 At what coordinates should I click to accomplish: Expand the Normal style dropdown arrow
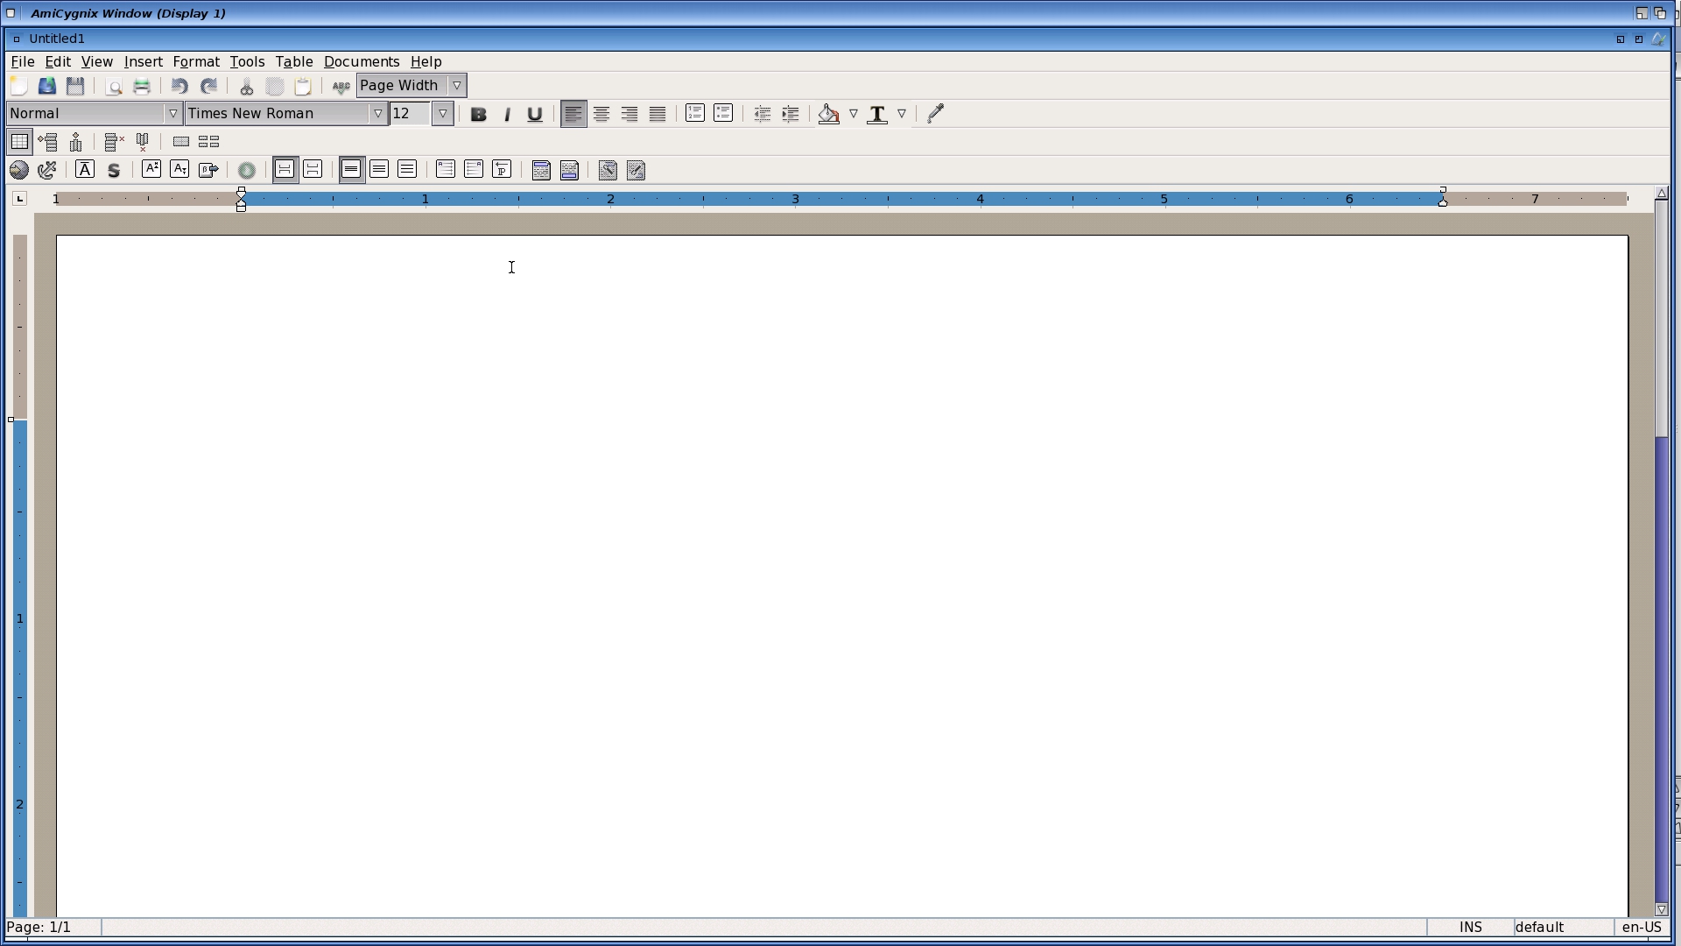173,114
